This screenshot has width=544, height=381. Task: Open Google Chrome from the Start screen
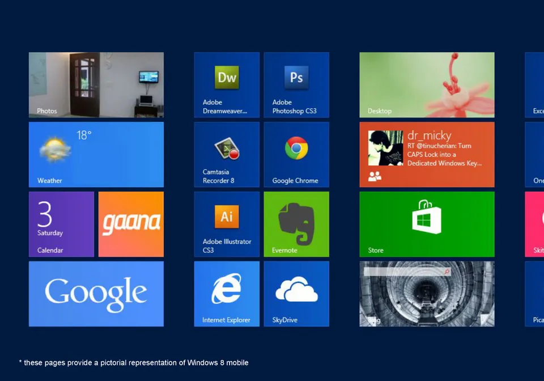pyautogui.click(x=296, y=154)
